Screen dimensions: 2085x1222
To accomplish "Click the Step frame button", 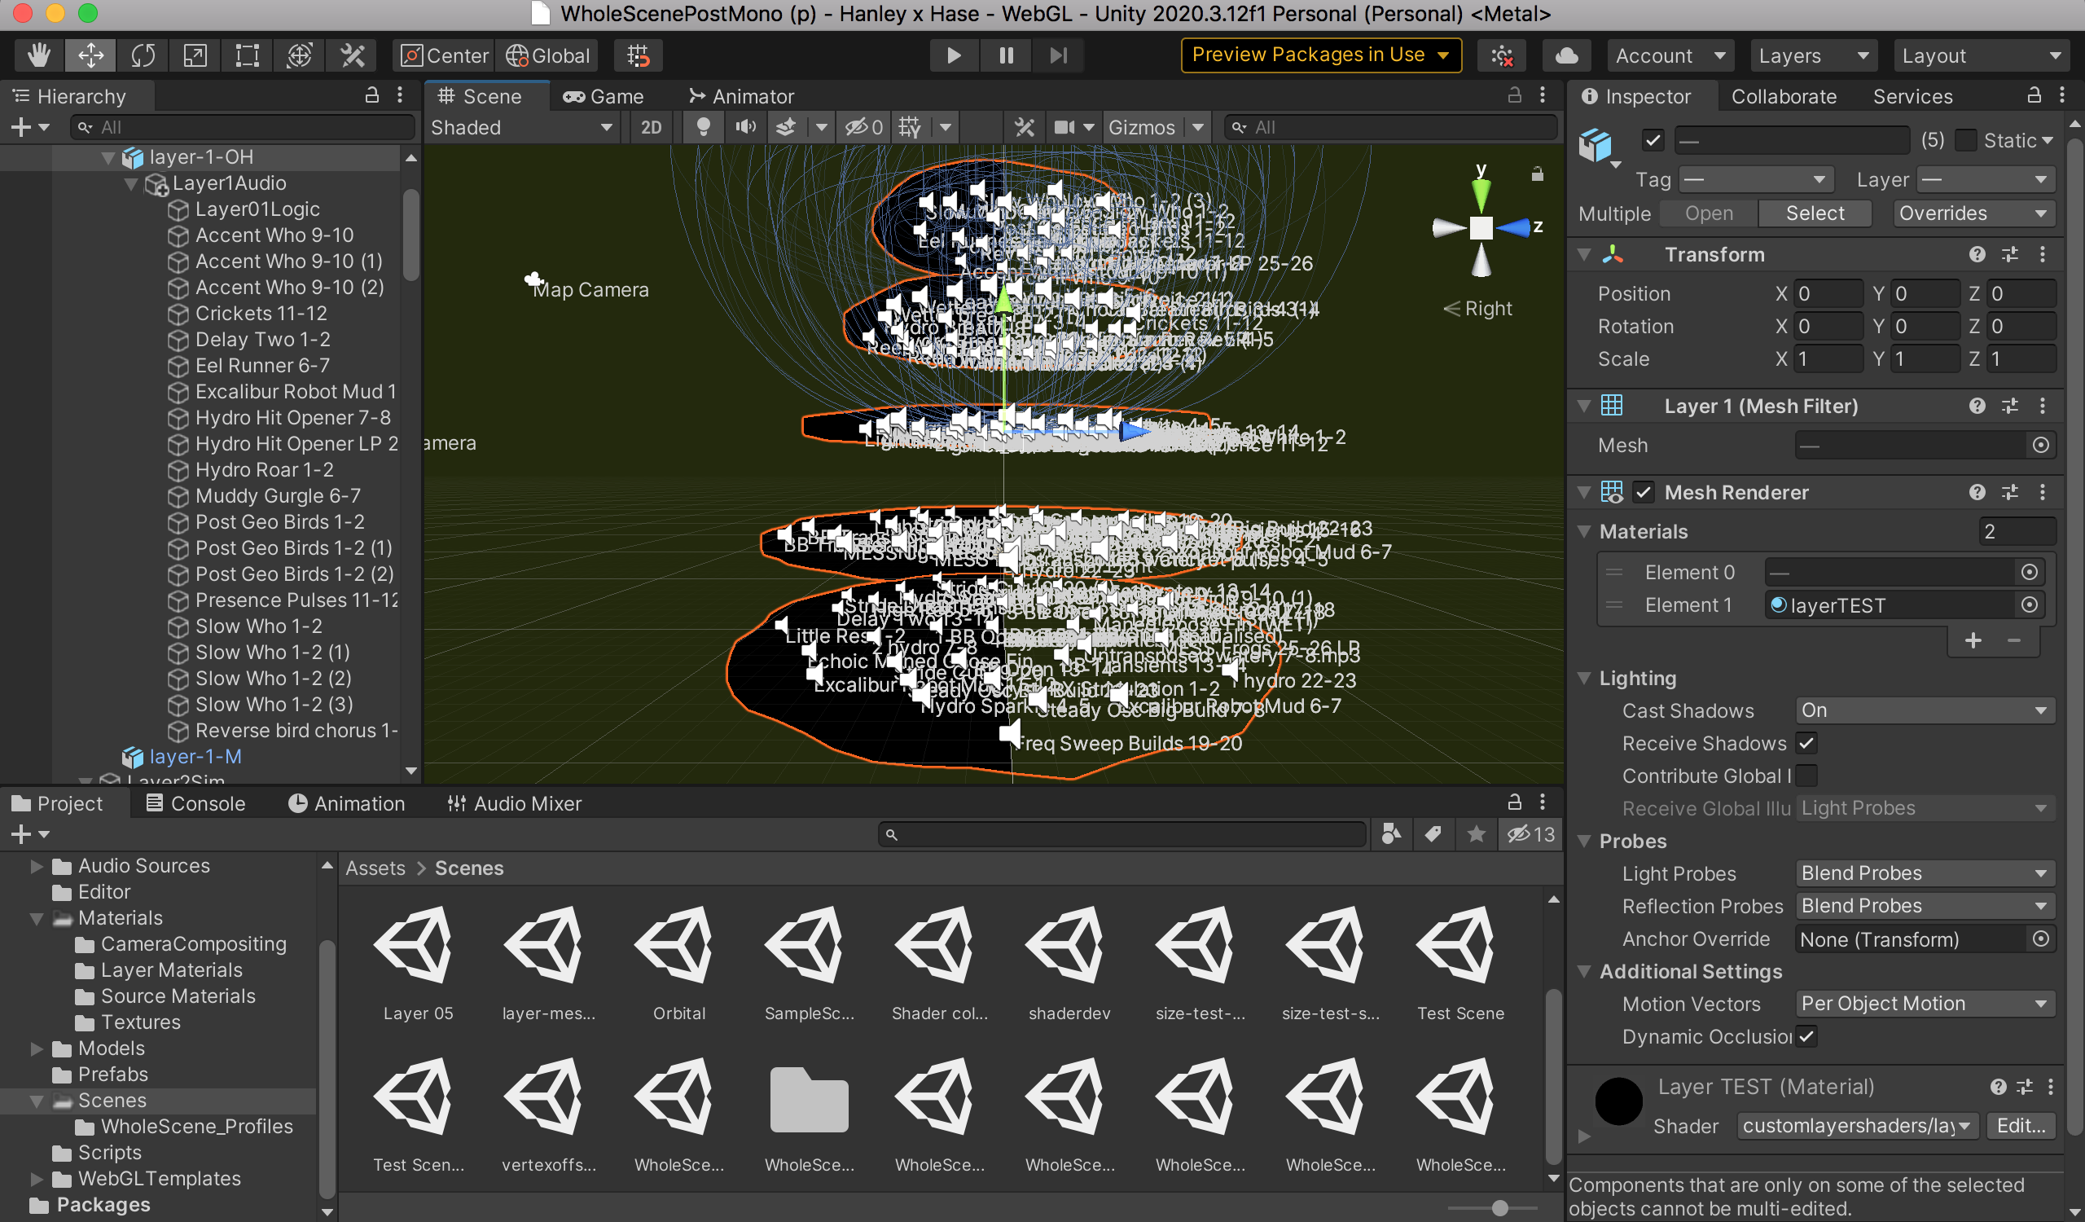I will [x=1058, y=55].
